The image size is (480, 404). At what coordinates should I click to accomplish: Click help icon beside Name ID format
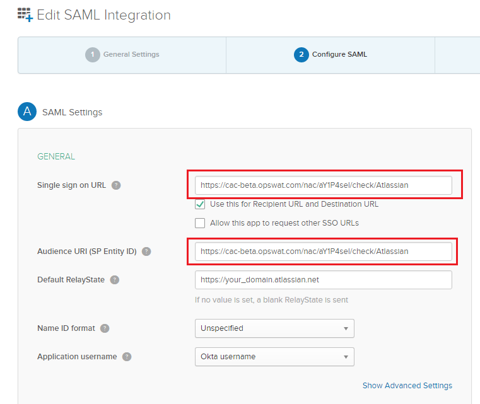pyautogui.click(x=105, y=328)
